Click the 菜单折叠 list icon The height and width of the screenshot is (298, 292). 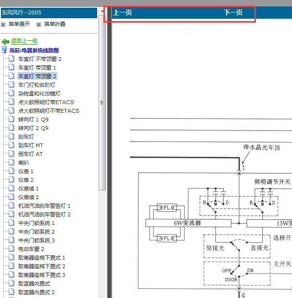tap(38, 24)
